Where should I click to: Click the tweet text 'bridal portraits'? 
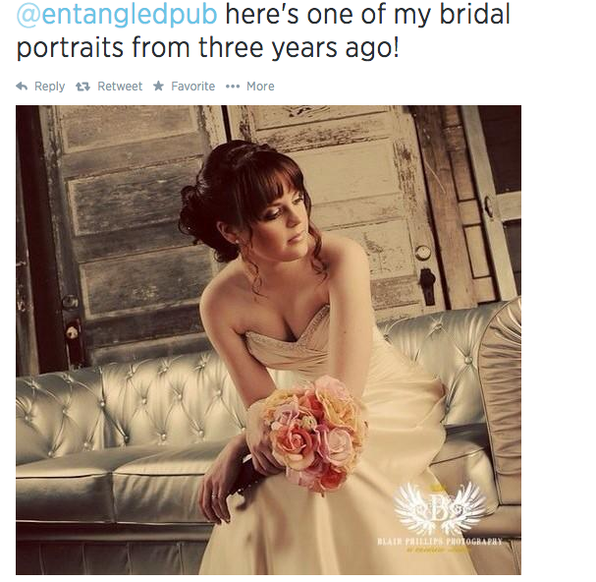coord(263,31)
